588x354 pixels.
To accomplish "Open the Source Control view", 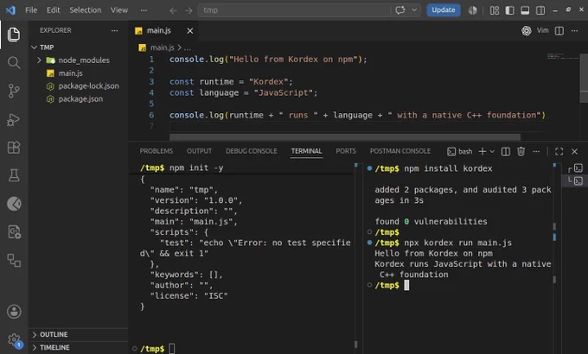I will tap(14, 91).
